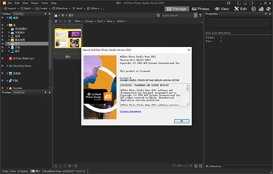
Task: Click the image view icon beside the zoom slider
Action: (196, 166)
